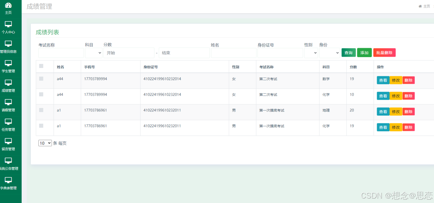Click the 身份证号 search input field

[280, 53]
